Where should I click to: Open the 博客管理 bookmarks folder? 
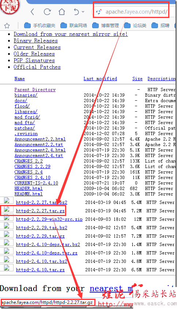point(106,25)
